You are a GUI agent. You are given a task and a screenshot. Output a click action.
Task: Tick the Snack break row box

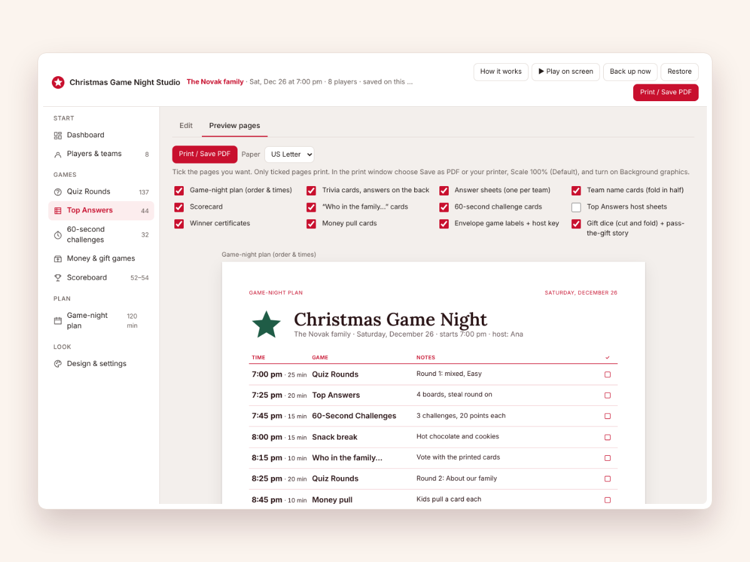pos(607,437)
